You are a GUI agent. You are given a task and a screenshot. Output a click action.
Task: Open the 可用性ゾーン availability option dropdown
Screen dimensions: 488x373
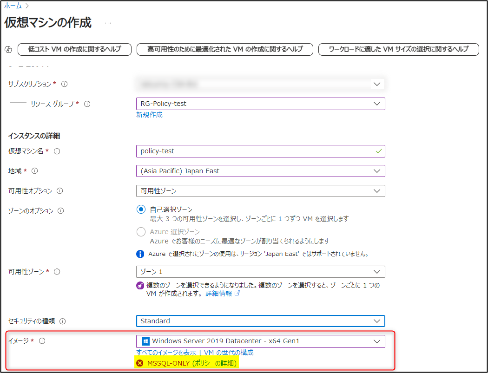pyautogui.click(x=260, y=191)
